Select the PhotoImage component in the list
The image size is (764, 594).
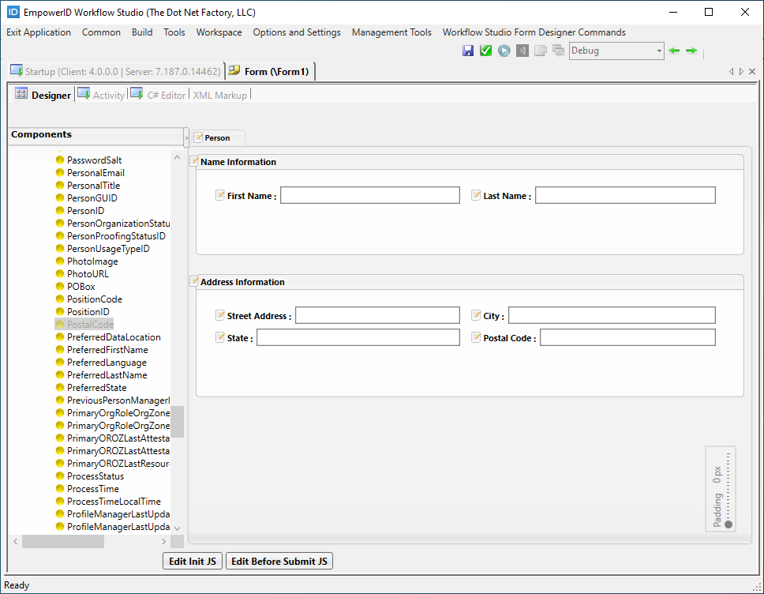point(92,261)
